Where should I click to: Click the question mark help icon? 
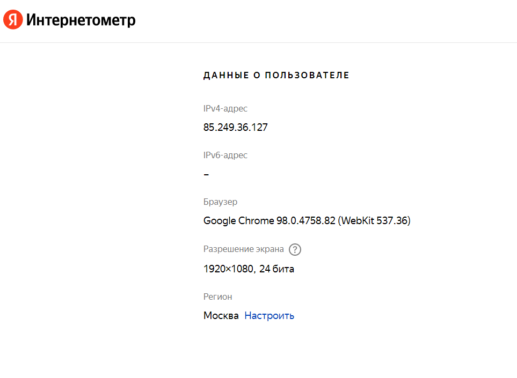[295, 249]
